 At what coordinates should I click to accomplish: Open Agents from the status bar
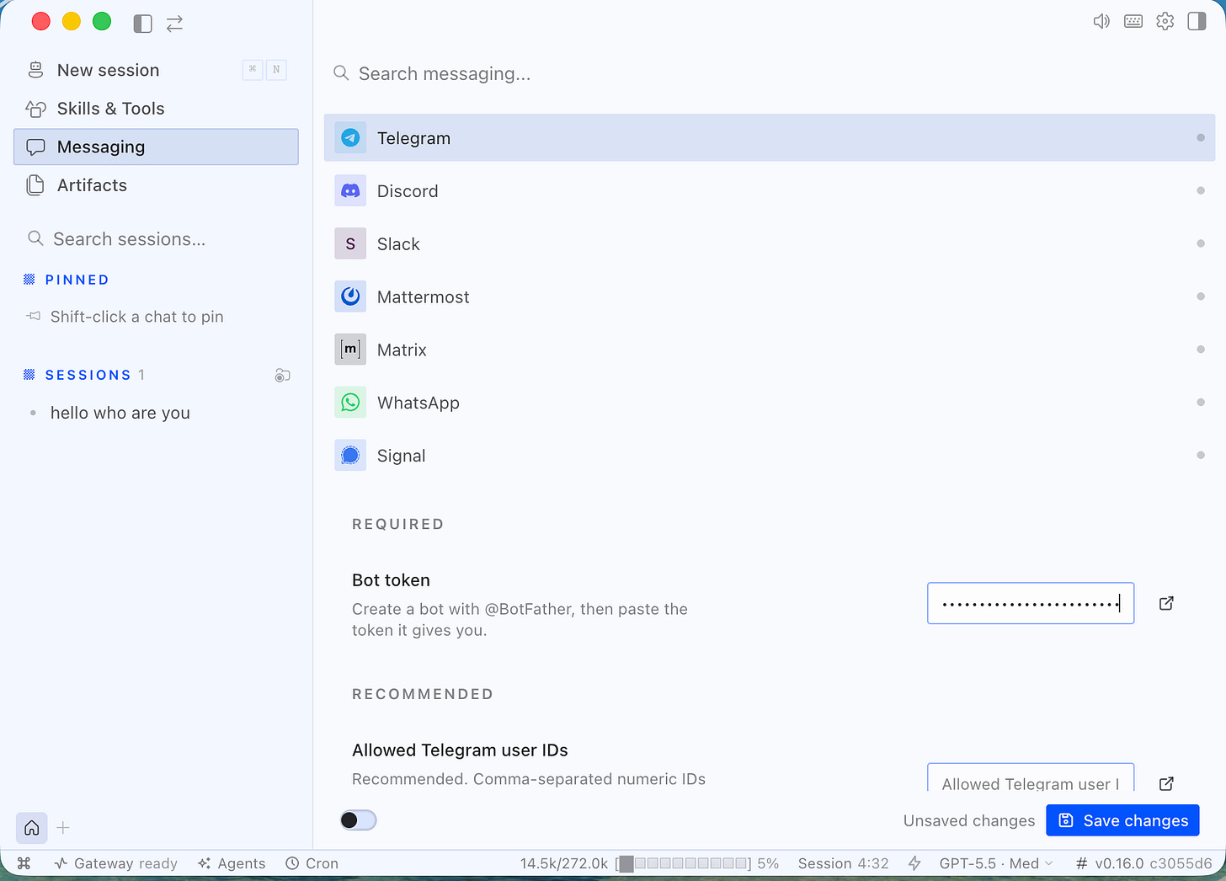[232, 863]
